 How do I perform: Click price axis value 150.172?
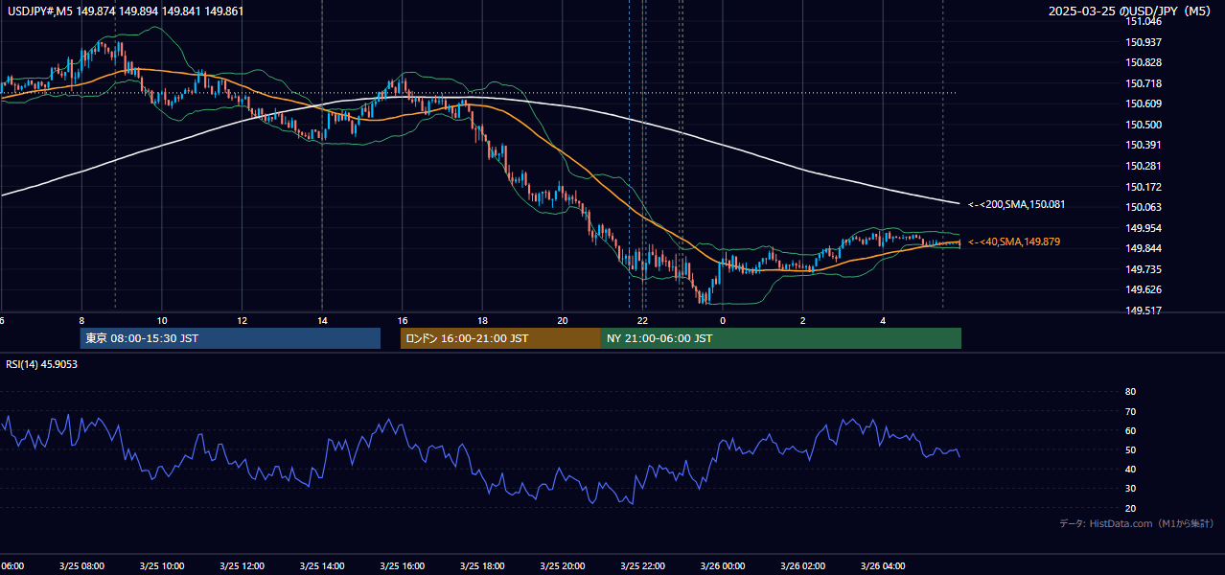click(1144, 187)
